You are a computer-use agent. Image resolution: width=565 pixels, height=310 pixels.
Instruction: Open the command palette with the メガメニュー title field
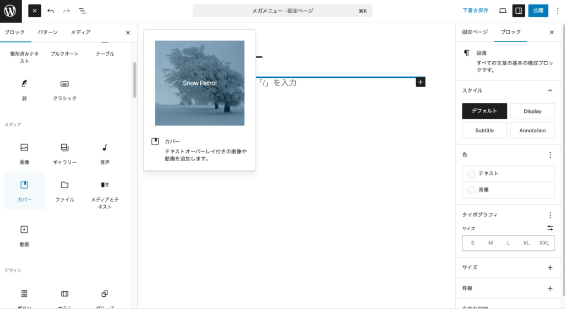(282, 11)
